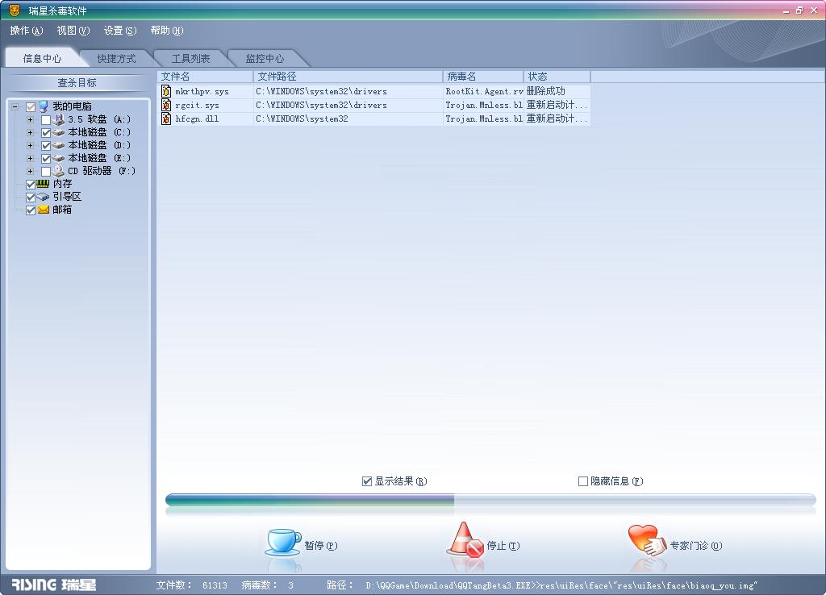Click the boot sector disk icon
The width and height of the screenshot is (826, 595).
coord(44,197)
